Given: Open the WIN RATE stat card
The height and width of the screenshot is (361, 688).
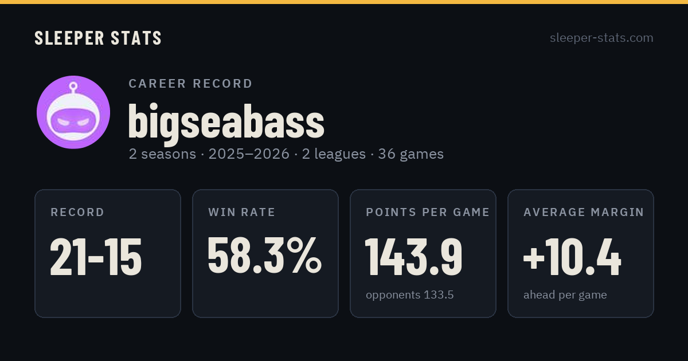Looking at the screenshot, I should coord(265,253).
